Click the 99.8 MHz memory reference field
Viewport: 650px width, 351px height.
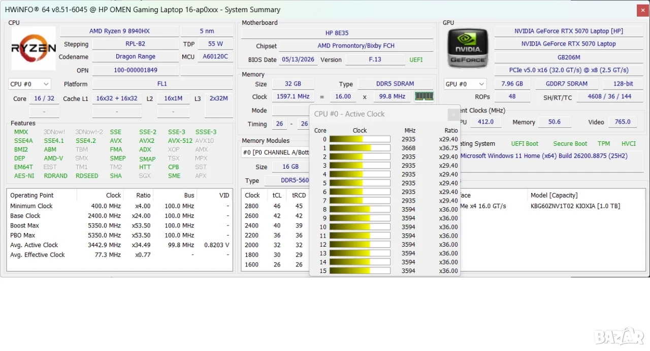393,97
